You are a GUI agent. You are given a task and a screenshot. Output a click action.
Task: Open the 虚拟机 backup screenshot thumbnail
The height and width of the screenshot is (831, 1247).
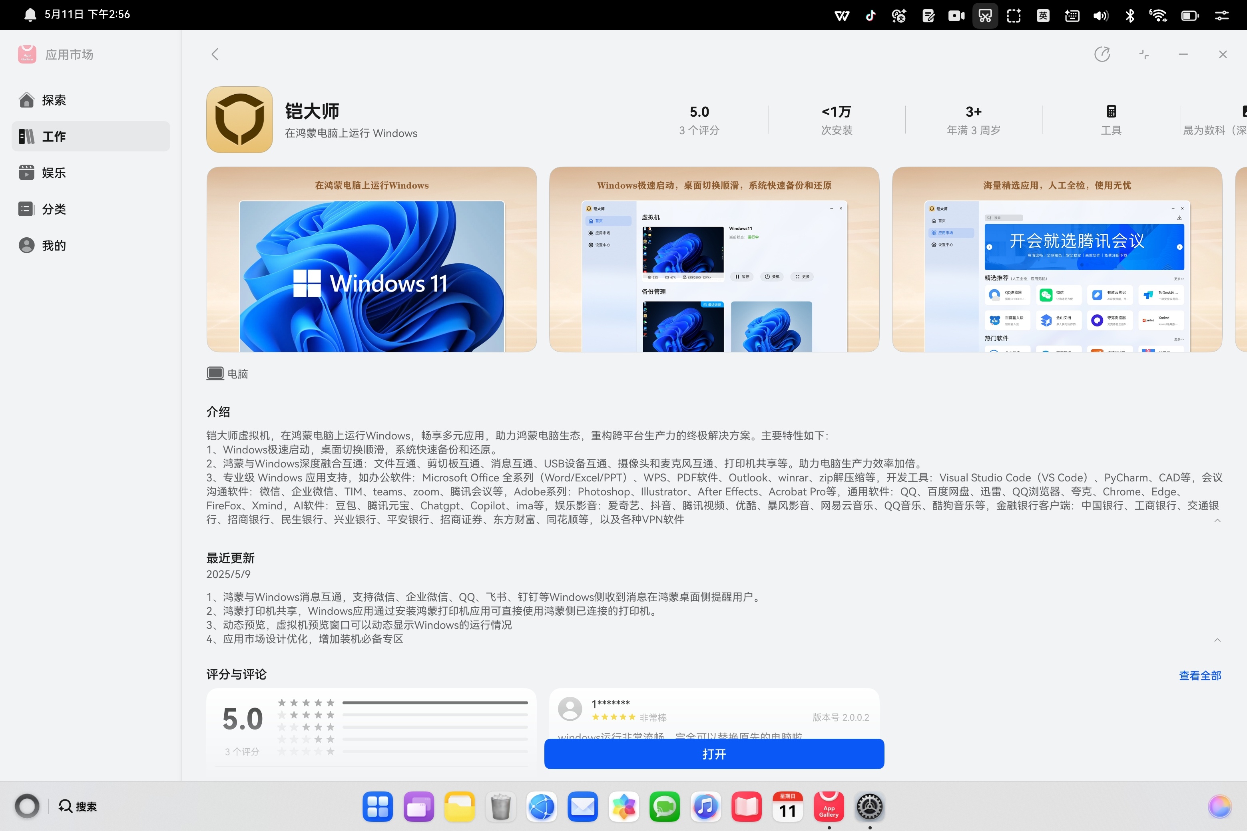click(714, 259)
